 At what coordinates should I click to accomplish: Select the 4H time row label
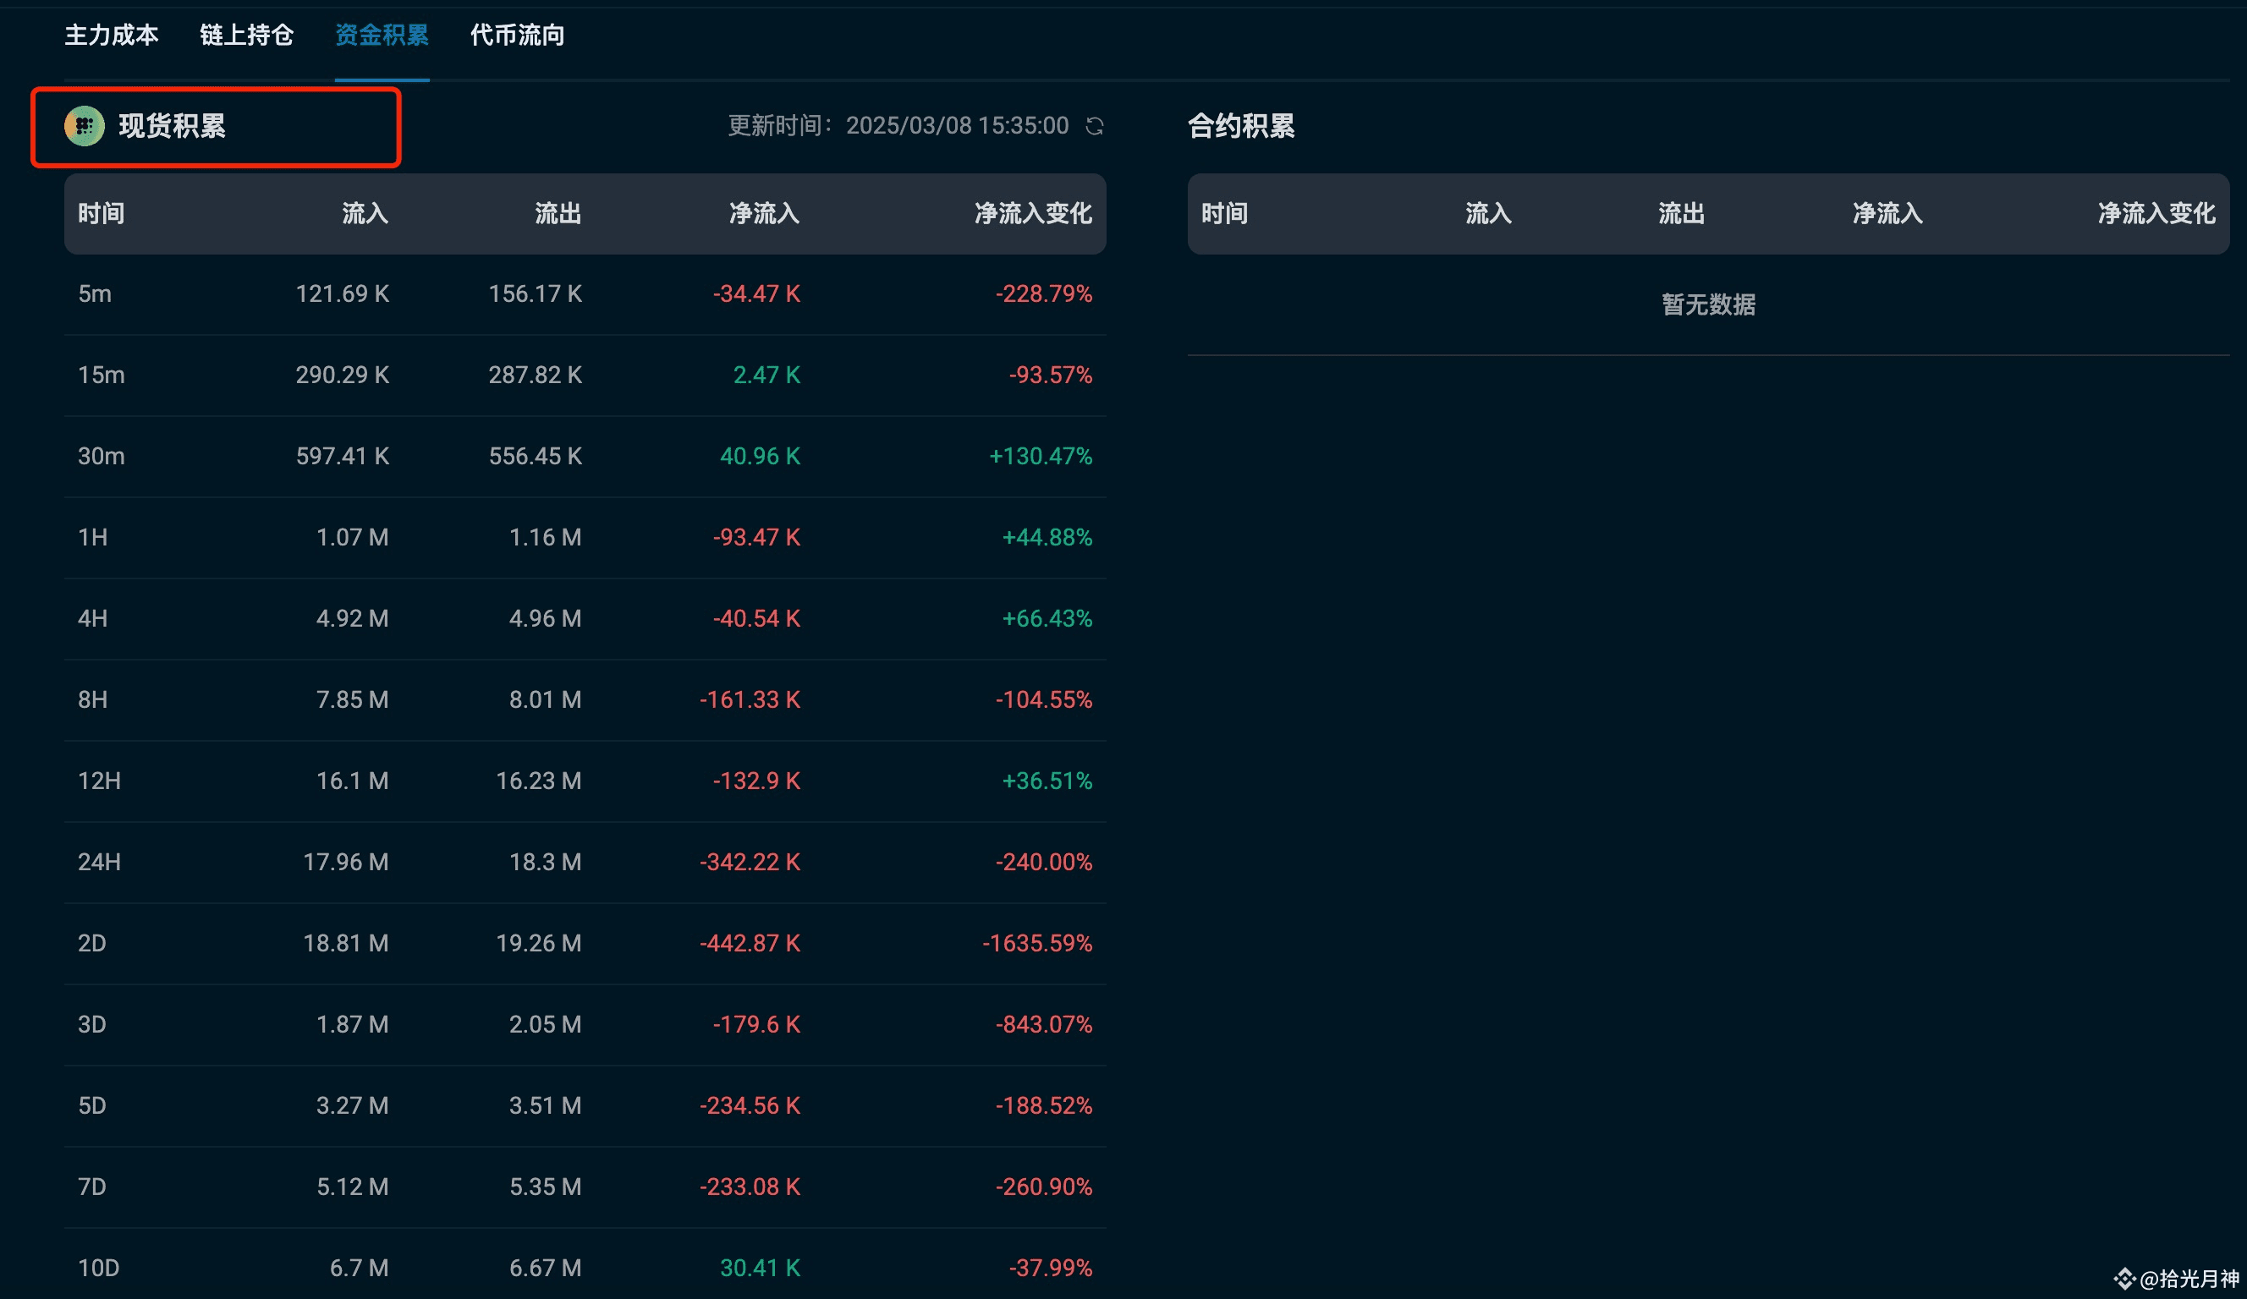point(93,618)
